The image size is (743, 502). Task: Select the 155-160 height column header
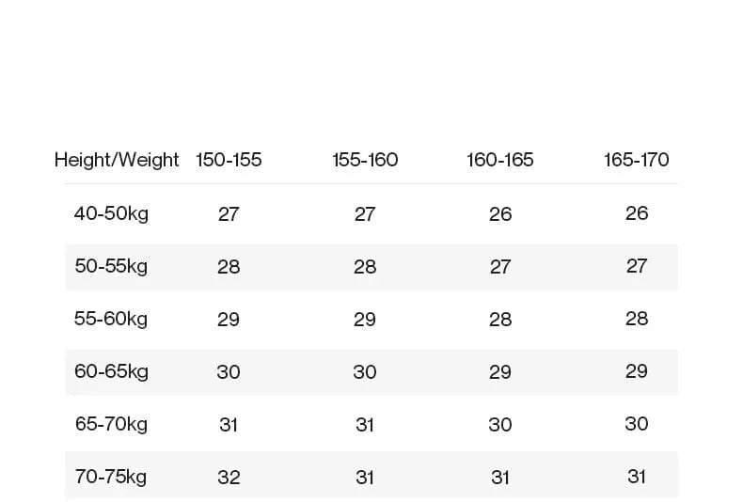coord(365,160)
